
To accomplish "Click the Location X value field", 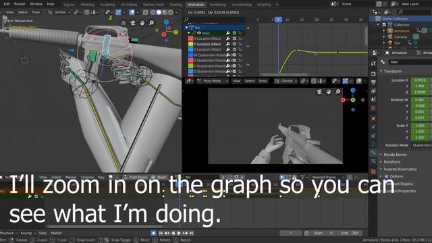I will (x=420, y=80).
